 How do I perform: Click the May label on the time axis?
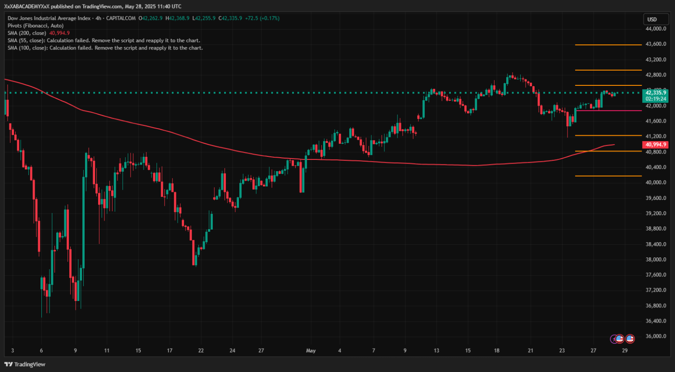(311, 350)
